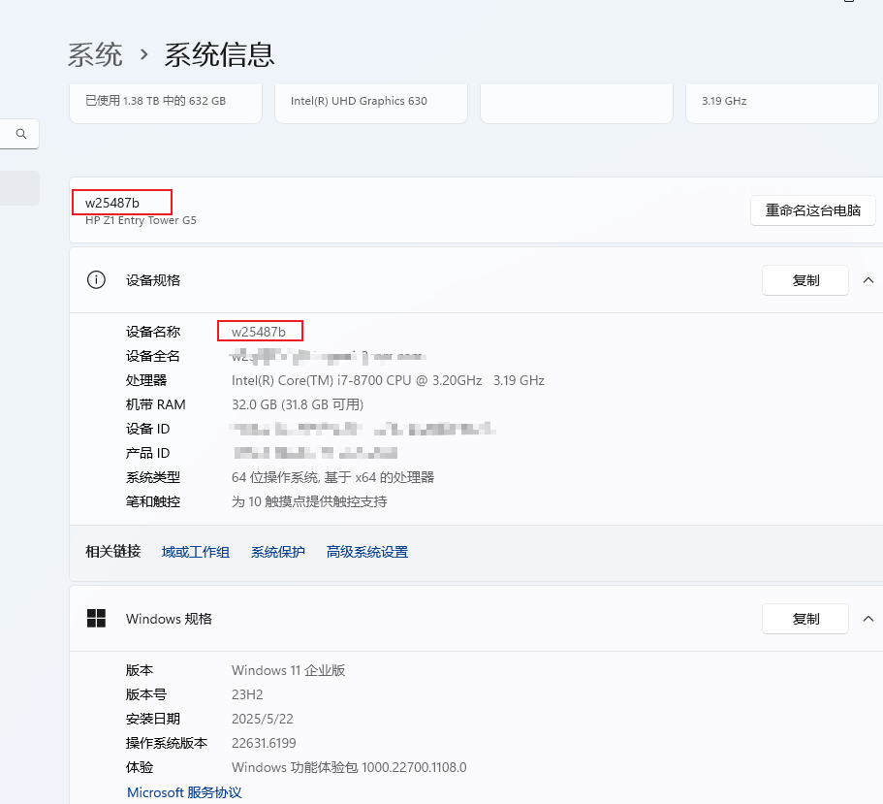Click the 23H2 version number value
This screenshot has height=804, width=883.
pyautogui.click(x=247, y=694)
